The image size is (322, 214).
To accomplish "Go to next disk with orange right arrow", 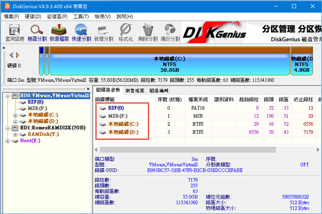I will tap(18, 55).
